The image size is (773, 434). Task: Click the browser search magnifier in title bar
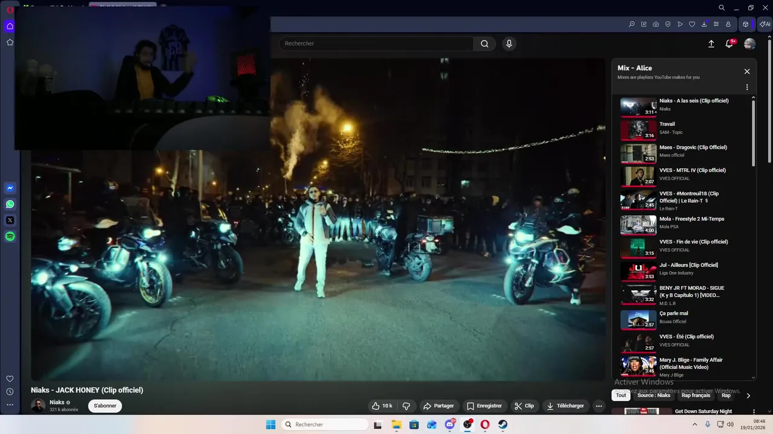pyautogui.click(x=722, y=8)
